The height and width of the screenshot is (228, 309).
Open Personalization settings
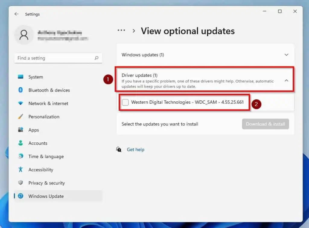click(x=58, y=116)
